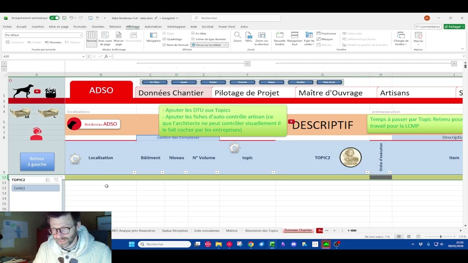Switch to the Matrice sheet tab
The width and height of the screenshot is (468, 263).
tap(232, 230)
